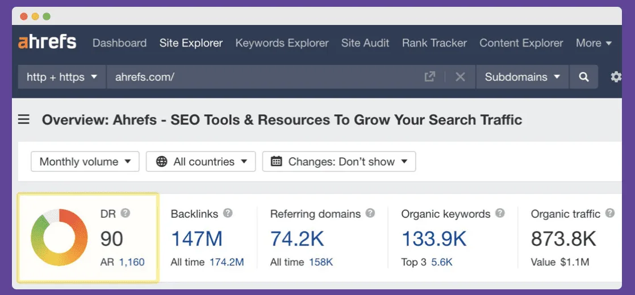This screenshot has height=295, width=635.
Task: Click the yellow minimize window button
Action: [x=35, y=16]
